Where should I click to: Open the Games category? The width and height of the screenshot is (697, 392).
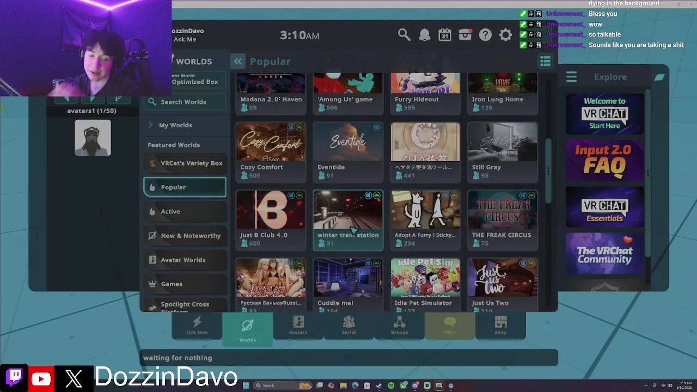185,284
